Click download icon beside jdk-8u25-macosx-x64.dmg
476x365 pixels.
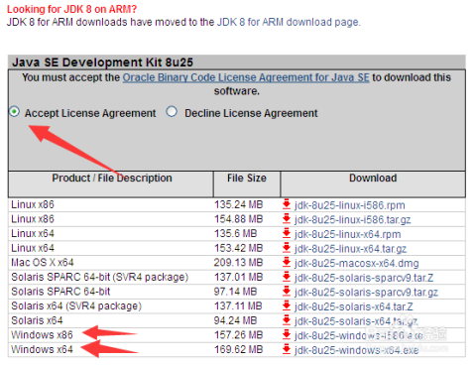[x=287, y=263]
